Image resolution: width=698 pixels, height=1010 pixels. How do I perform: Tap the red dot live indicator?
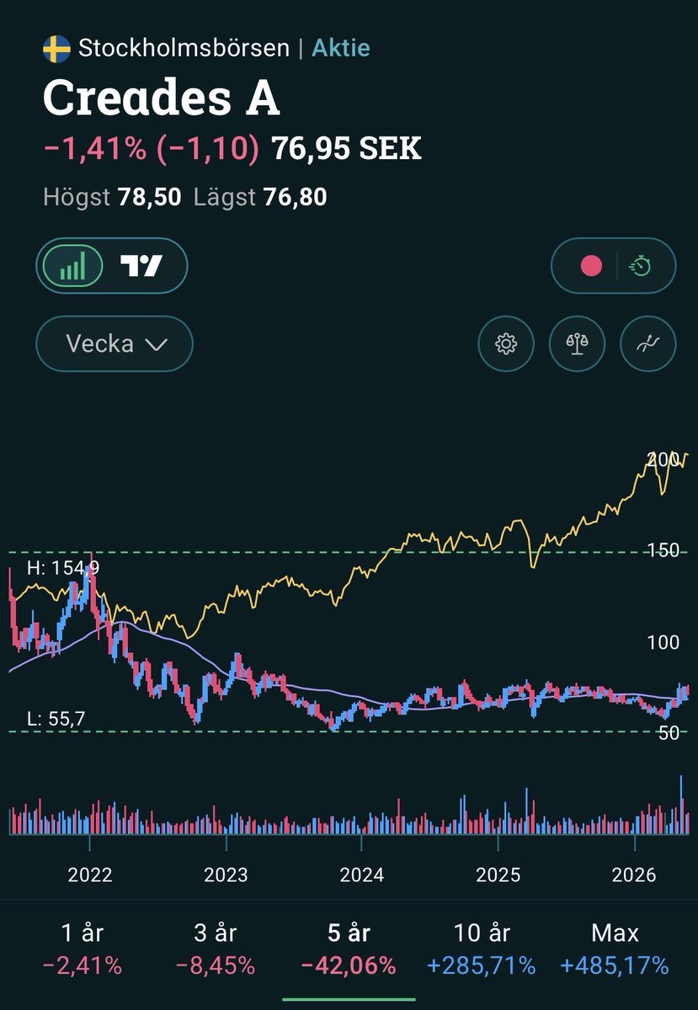592,267
